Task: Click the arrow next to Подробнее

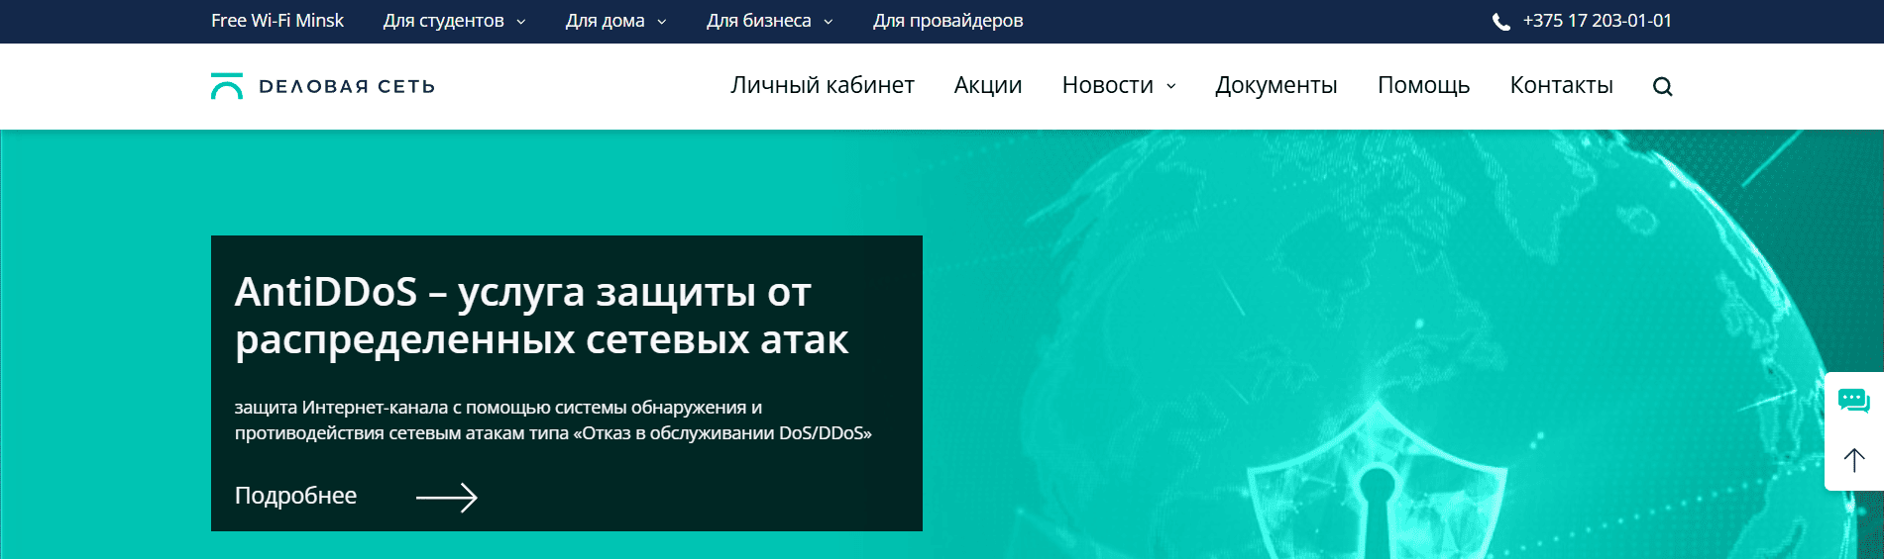Action: pos(447,497)
